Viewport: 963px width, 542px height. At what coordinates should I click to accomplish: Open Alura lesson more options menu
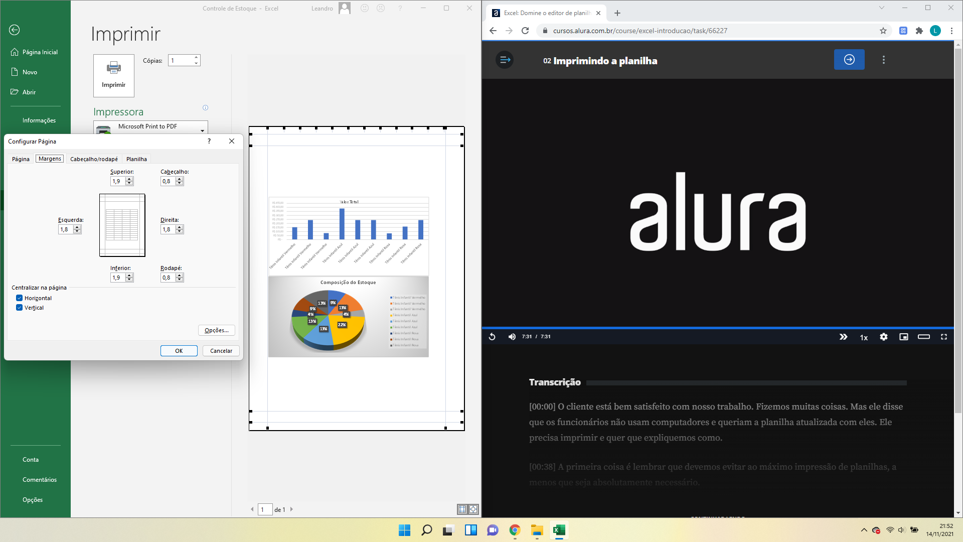[x=884, y=60]
